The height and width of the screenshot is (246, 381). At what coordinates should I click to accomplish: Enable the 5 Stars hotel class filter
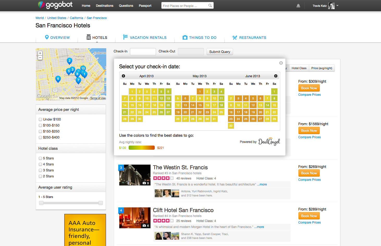coord(40,158)
